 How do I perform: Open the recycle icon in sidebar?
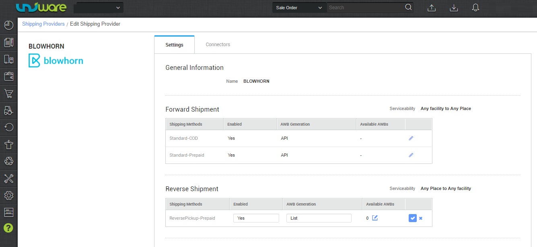[x=8, y=161]
